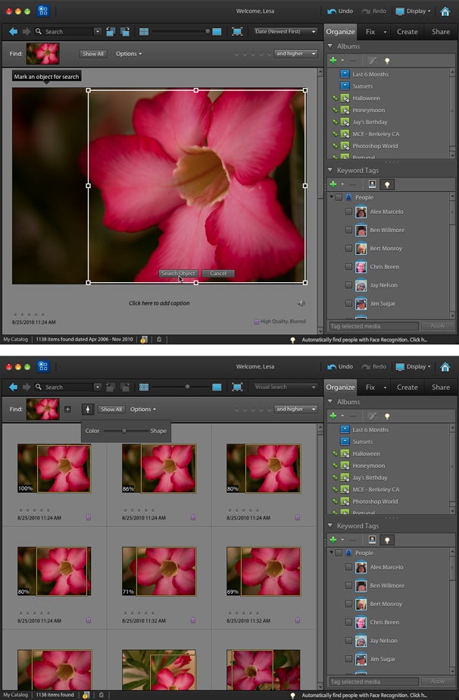The width and height of the screenshot is (459, 700).
Task: Open thumbnail showing 86% match
Action: click(159, 468)
